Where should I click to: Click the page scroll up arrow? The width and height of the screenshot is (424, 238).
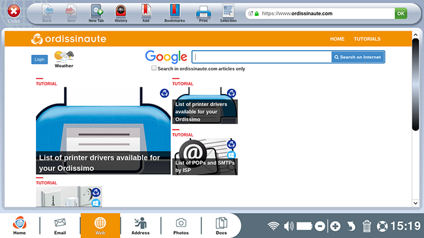click(416, 35)
